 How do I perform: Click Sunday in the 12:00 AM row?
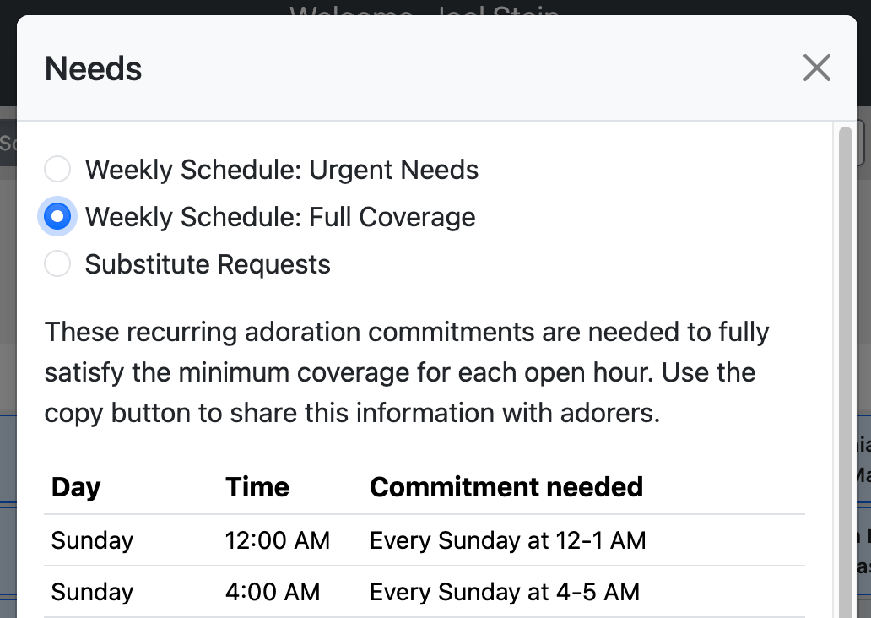click(93, 540)
